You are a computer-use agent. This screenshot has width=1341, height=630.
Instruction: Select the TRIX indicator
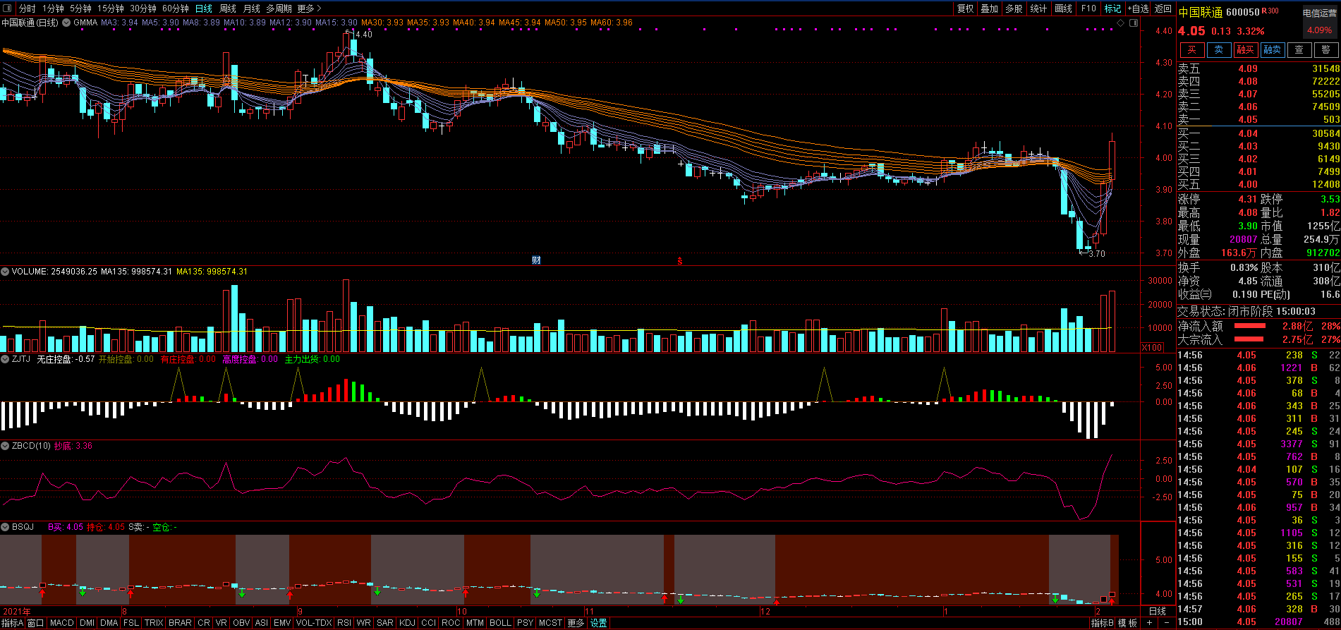coord(154,623)
